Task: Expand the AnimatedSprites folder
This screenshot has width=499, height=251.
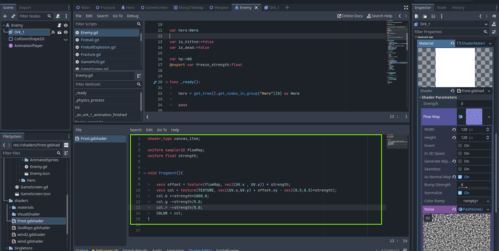Action: [23, 160]
